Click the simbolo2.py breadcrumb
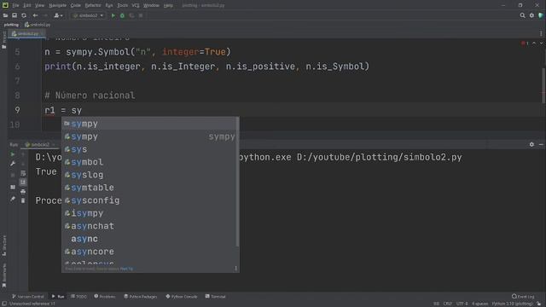 click(38, 25)
